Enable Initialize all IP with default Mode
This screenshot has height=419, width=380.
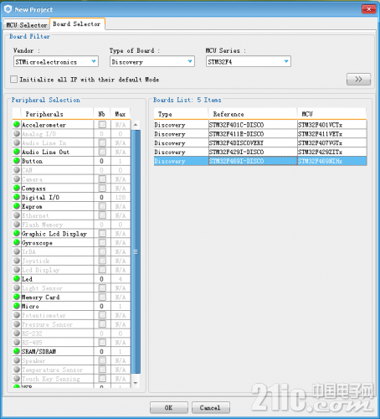tap(13, 80)
